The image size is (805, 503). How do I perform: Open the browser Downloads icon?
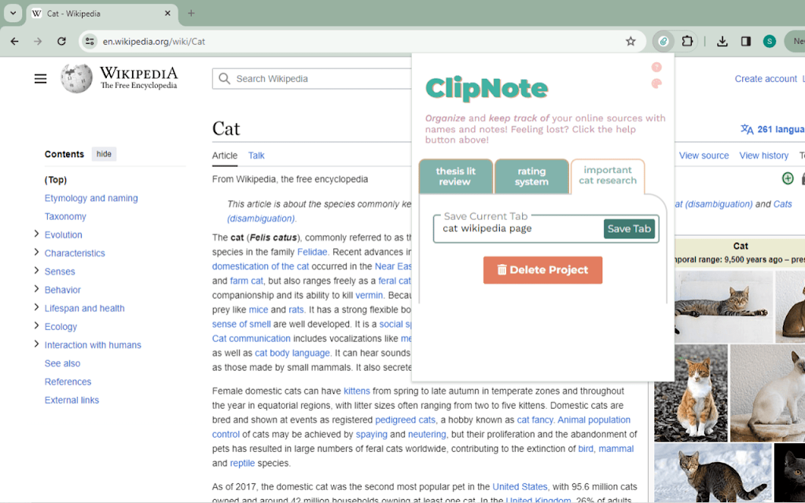point(722,42)
